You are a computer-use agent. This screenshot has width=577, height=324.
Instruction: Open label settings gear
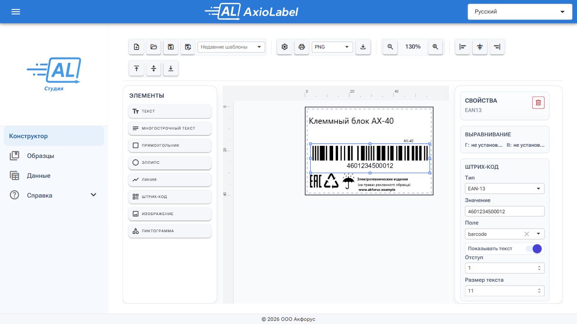284,47
